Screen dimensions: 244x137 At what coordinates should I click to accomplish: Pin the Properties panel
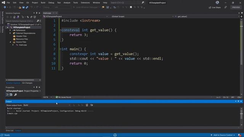(37, 87)
